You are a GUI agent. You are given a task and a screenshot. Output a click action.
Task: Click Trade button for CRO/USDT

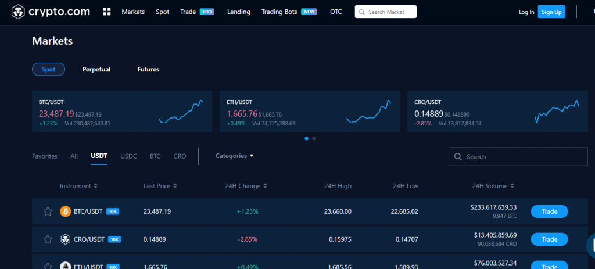[549, 239]
